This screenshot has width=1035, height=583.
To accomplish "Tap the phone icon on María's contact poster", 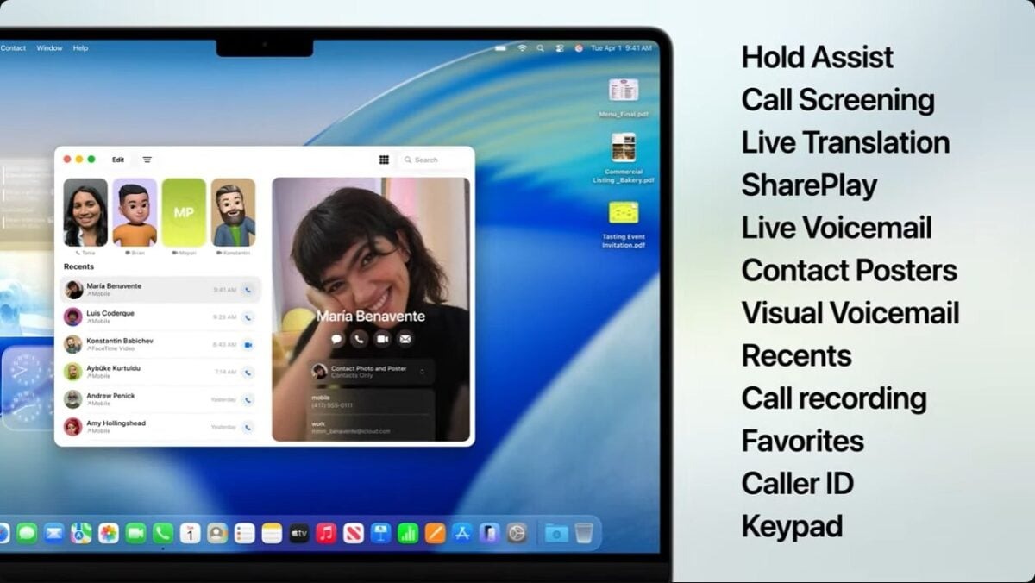I will point(359,339).
